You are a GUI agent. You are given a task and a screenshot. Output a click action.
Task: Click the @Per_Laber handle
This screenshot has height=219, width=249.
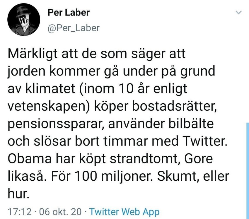coord(74,28)
